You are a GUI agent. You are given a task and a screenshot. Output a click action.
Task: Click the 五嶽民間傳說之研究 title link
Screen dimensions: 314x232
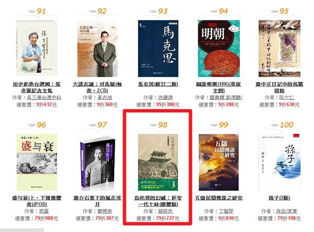(x=219, y=198)
